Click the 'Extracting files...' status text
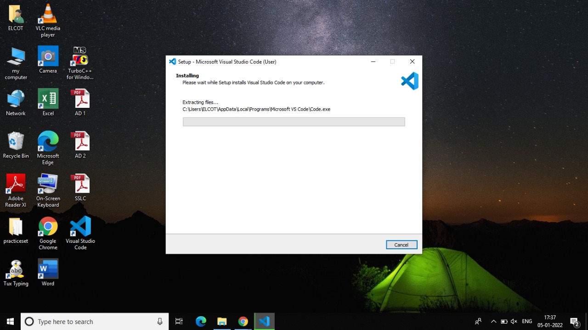This screenshot has width=588, height=330. 200,102
